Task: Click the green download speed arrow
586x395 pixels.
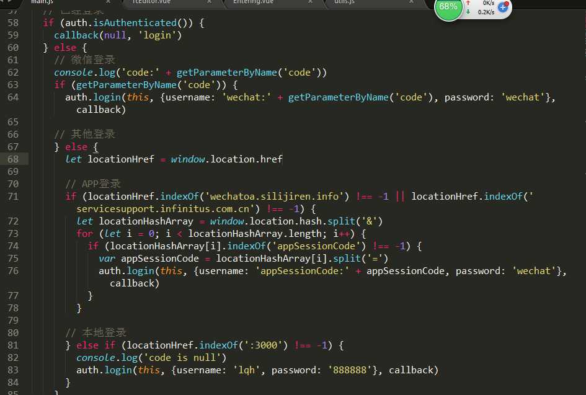Action: point(468,12)
